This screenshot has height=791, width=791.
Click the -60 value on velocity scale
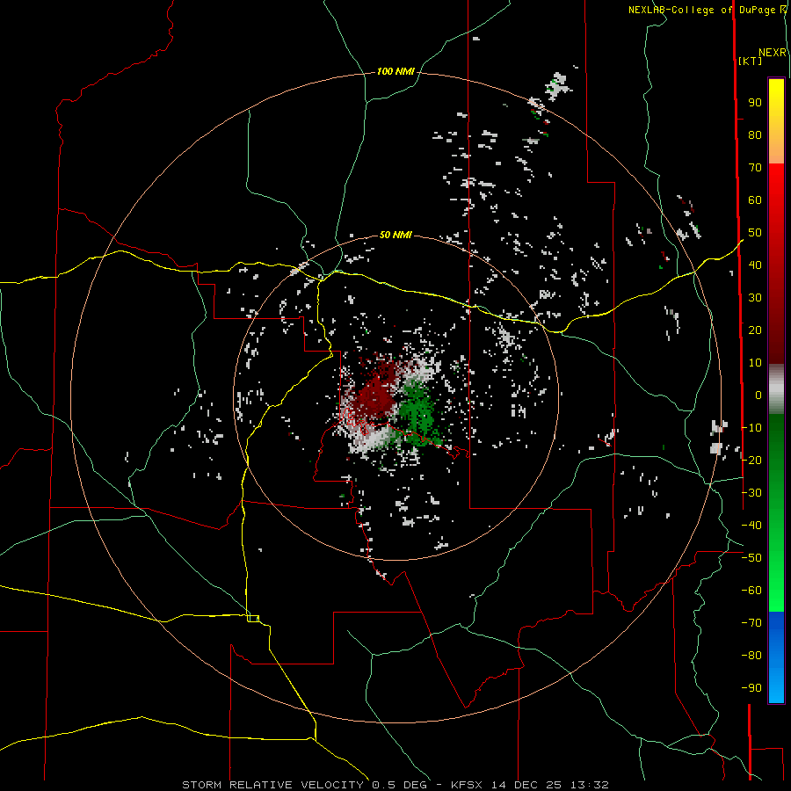[751, 591]
